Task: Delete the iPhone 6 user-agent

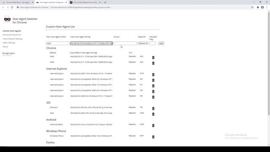Action: point(153,109)
